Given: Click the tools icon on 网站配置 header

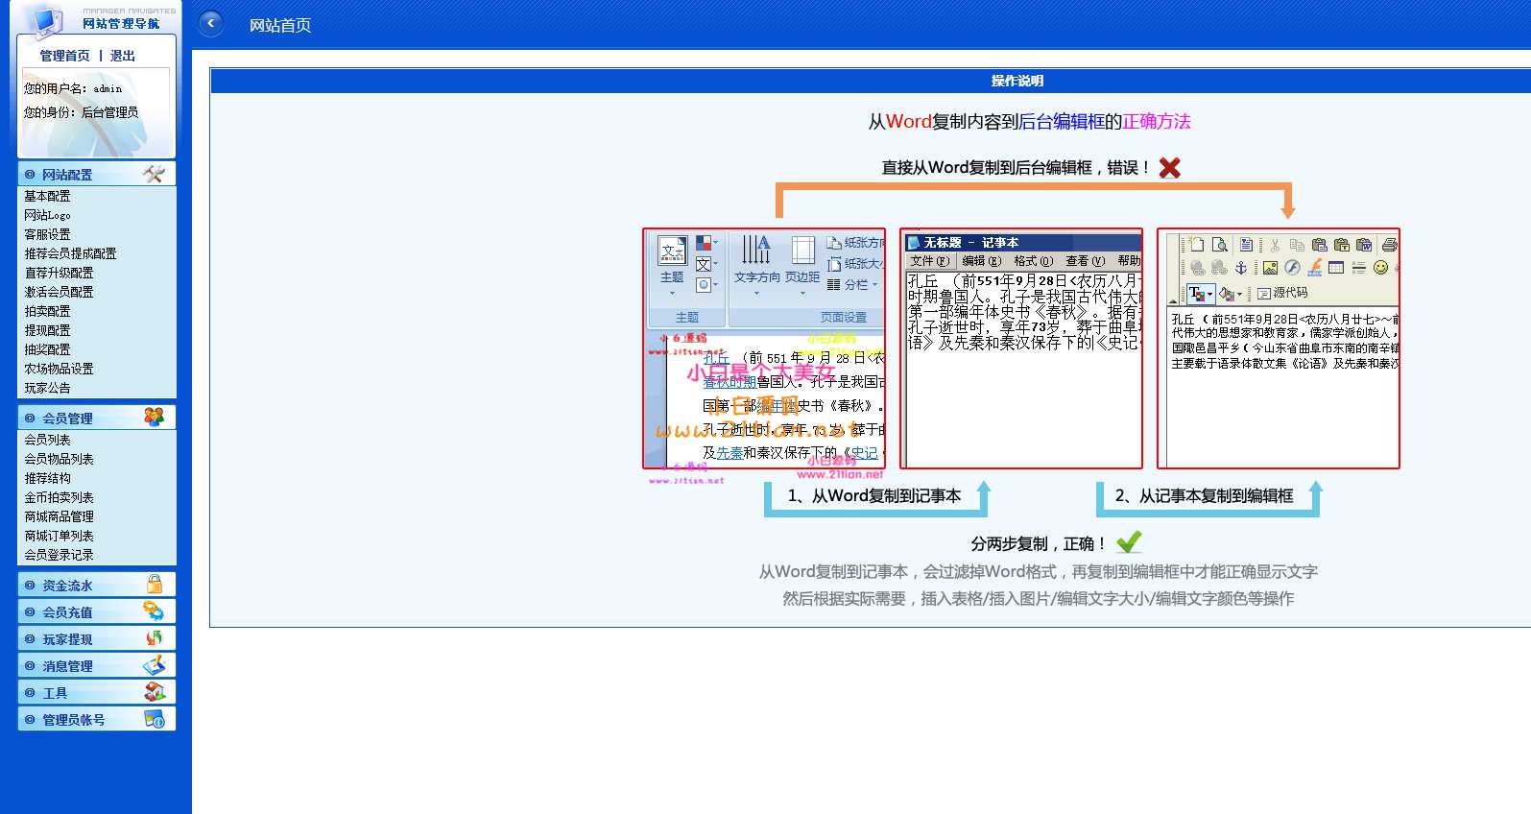Looking at the screenshot, I should click(x=154, y=174).
